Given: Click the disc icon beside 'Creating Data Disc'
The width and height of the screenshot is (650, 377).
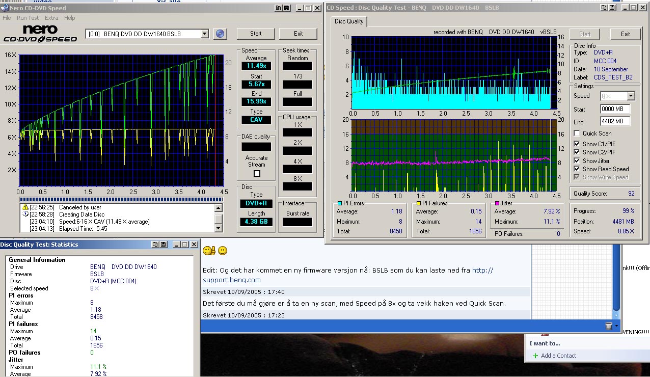Looking at the screenshot, I should coord(25,214).
